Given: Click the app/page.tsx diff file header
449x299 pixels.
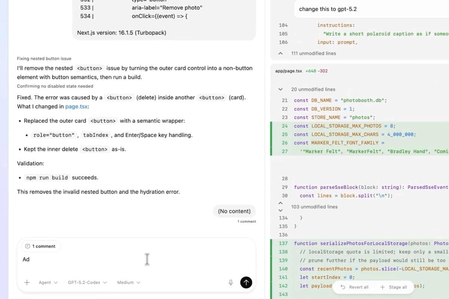Looking at the screenshot, I should click(x=288, y=71).
